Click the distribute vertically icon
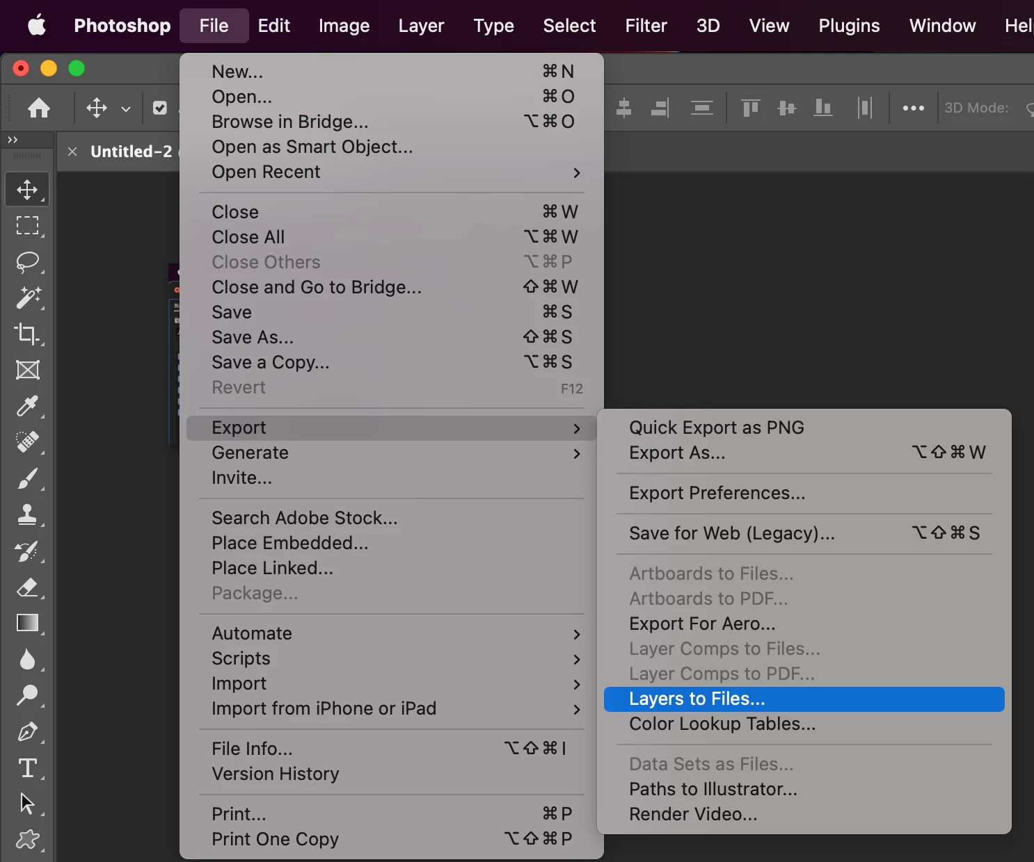1034x862 pixels. 701,108
